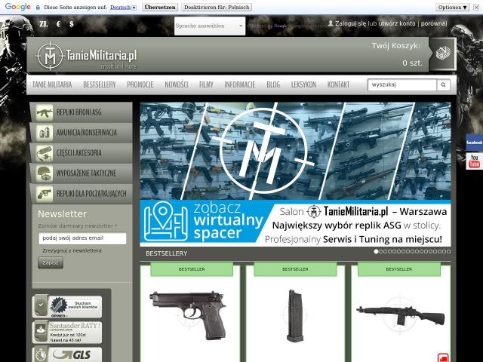Open the Sprache auswählen language dropdown
The image size is (483, 362).
pos(210,26)
